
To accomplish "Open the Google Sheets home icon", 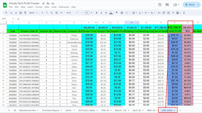I will [5, 5].
